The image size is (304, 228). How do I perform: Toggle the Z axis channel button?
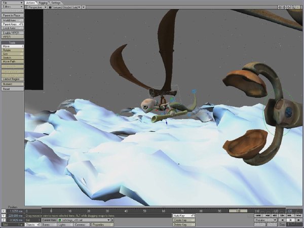click(x=4, y=220)
